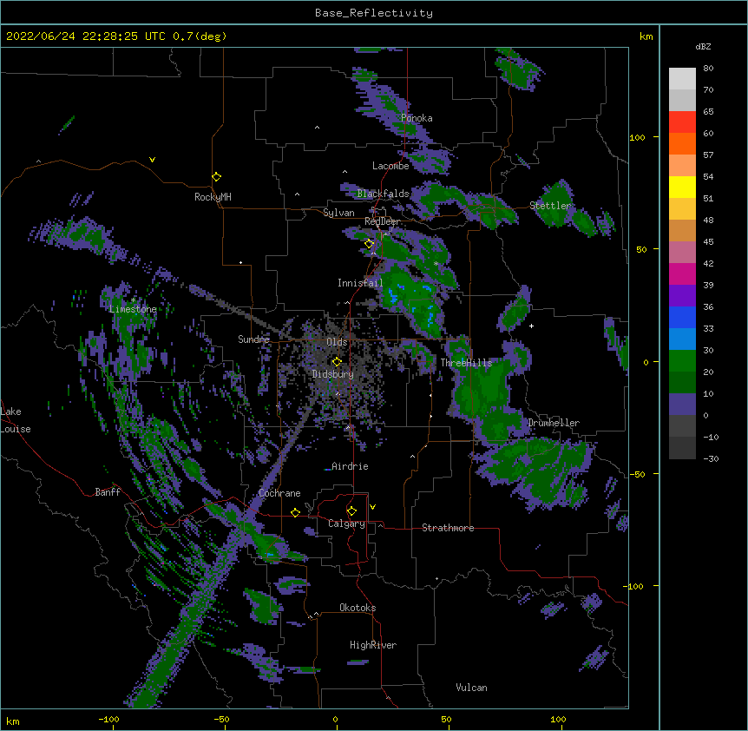Click the Didsbury label

pos(333,374)
